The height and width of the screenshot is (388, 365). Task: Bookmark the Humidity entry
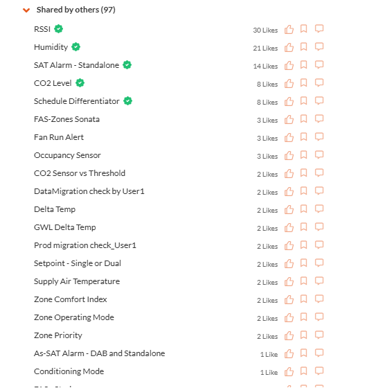tap(303, 47)
